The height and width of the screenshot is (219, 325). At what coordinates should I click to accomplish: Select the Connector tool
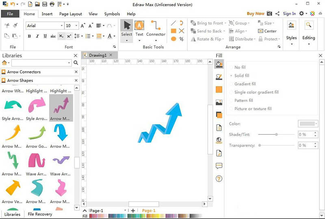156,28
